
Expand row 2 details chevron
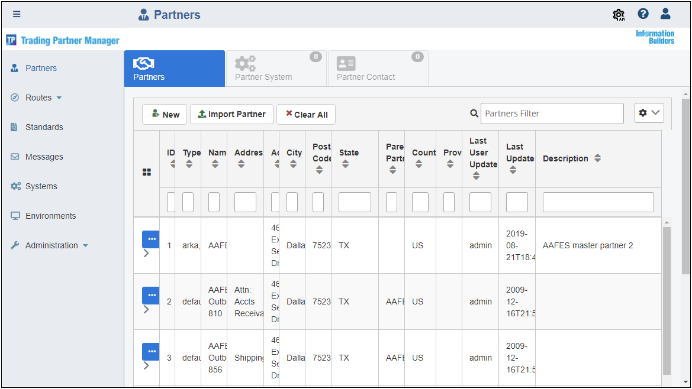[146, 309]
